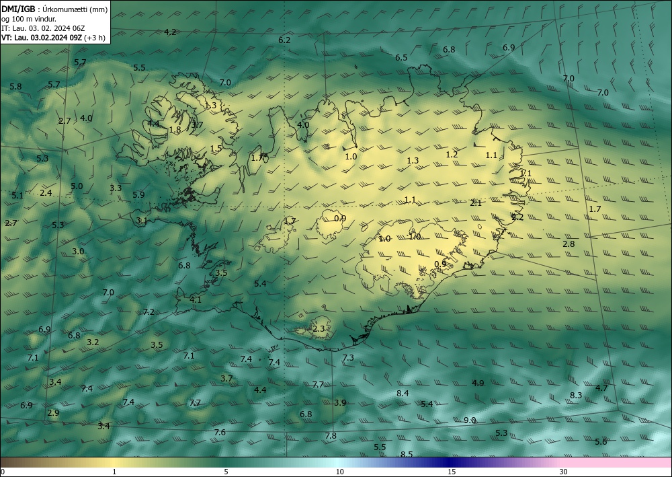Click the map value 2.1
672x477 pixels.
(x=476, y=203)
